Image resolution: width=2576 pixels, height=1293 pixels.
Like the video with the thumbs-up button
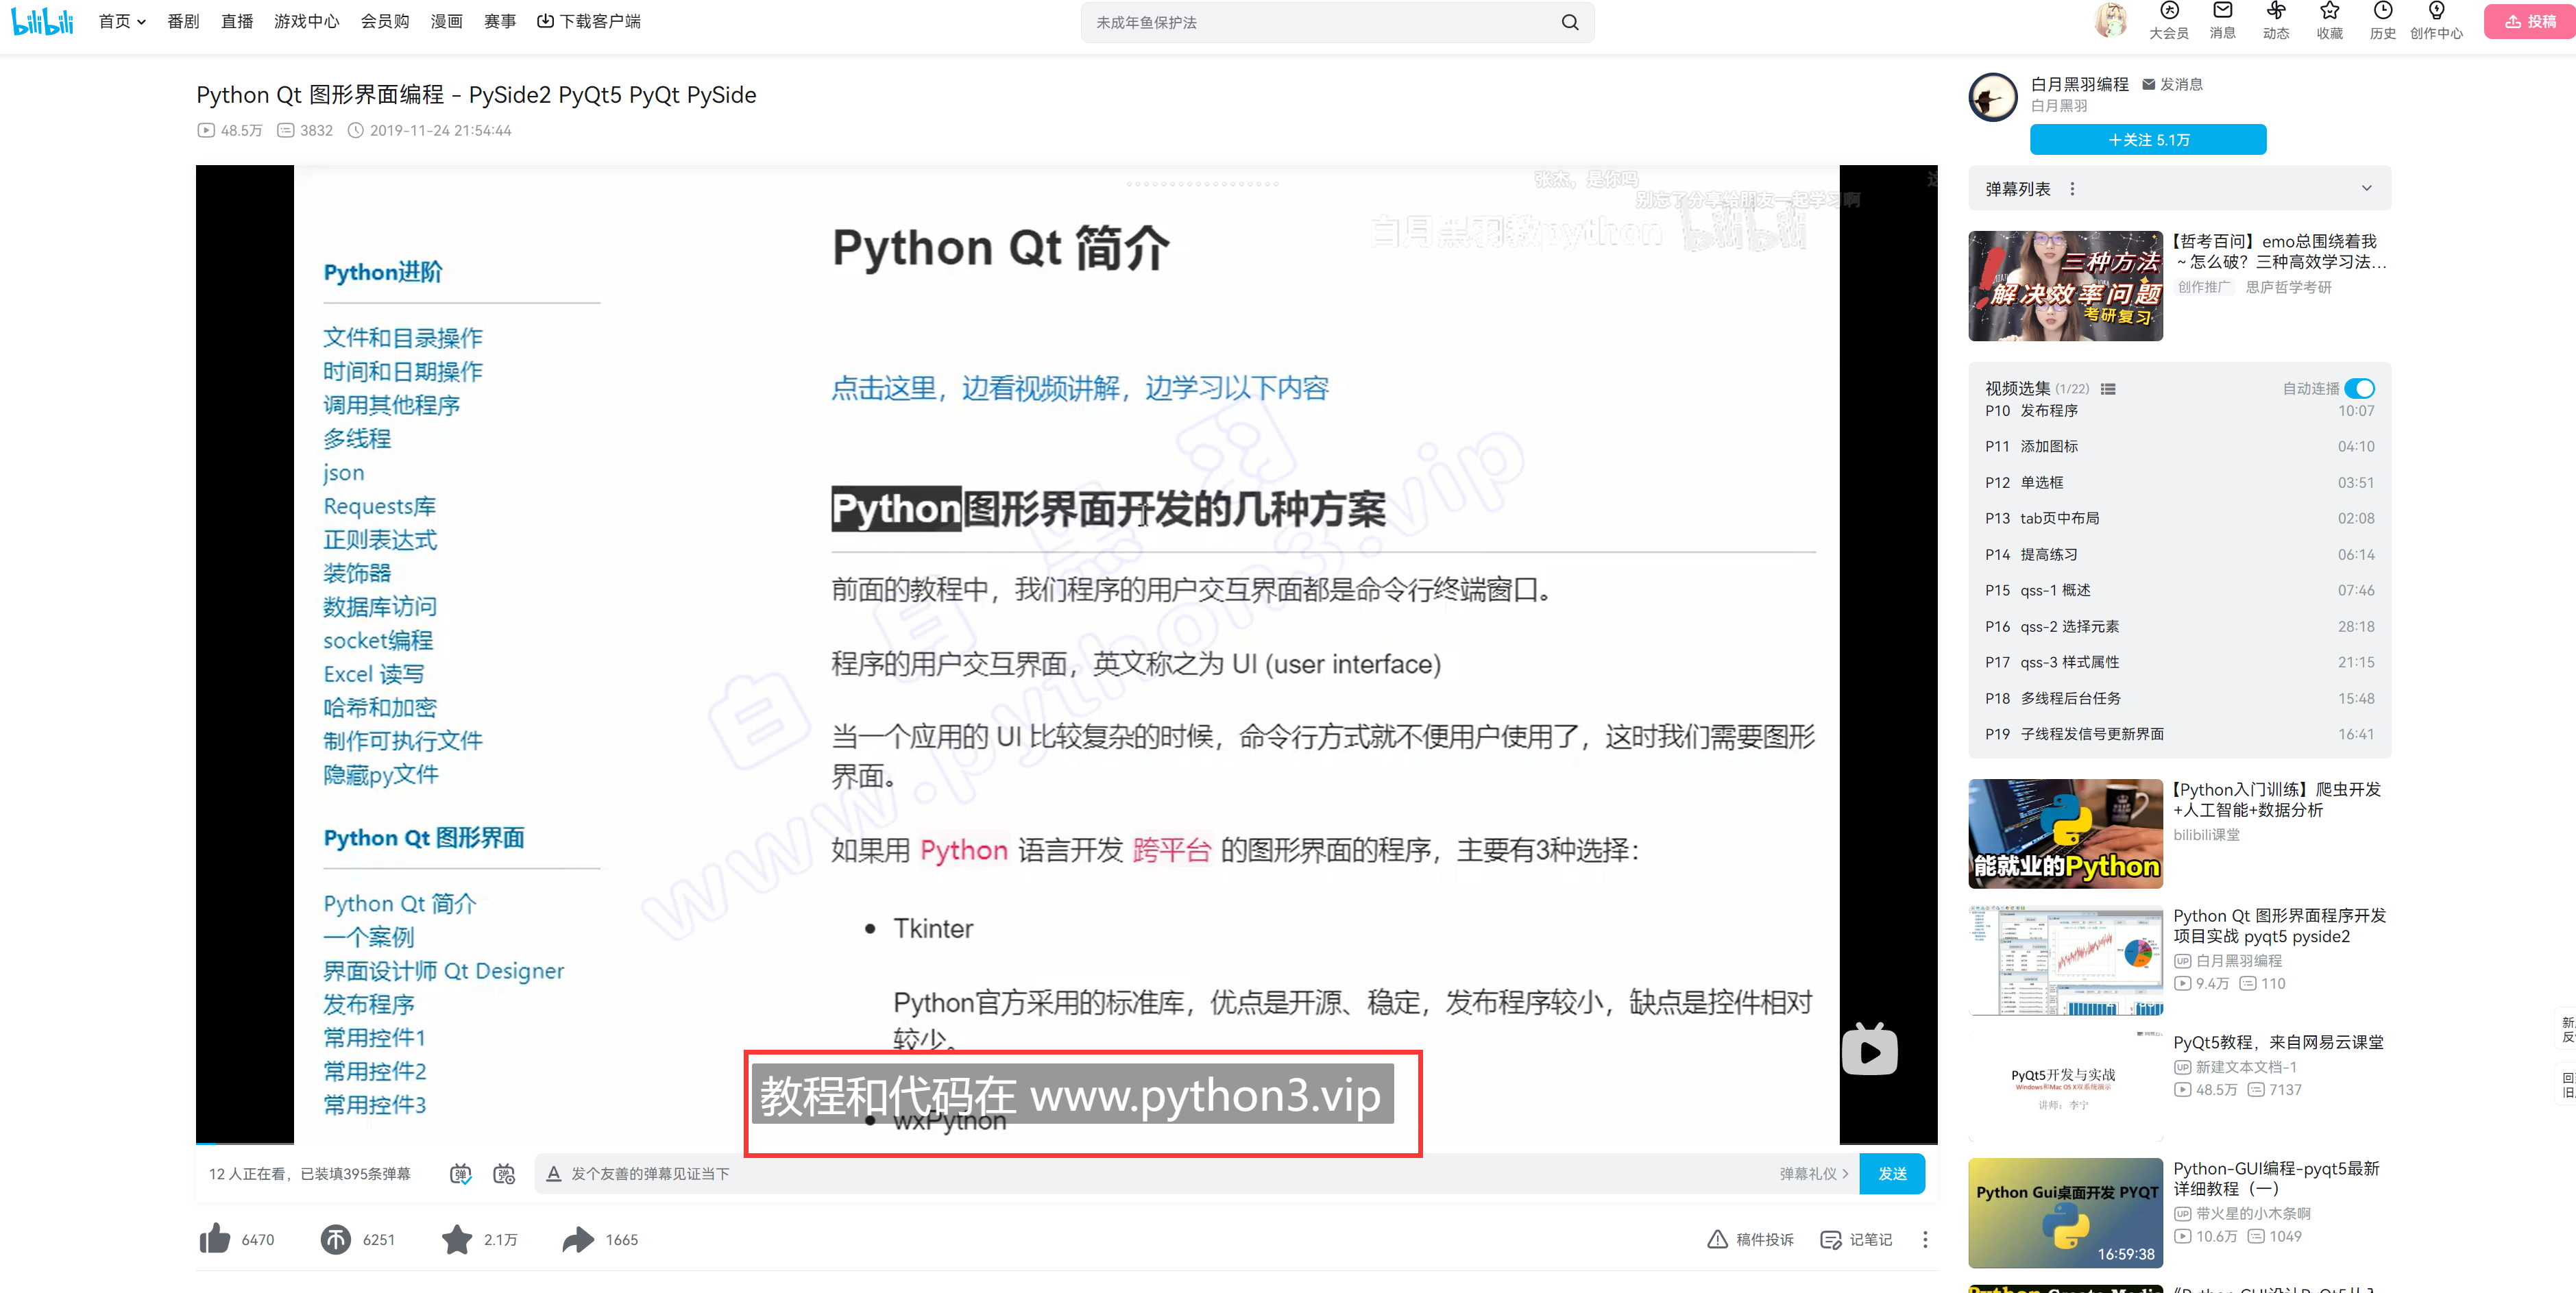[x=215, y=1239]
